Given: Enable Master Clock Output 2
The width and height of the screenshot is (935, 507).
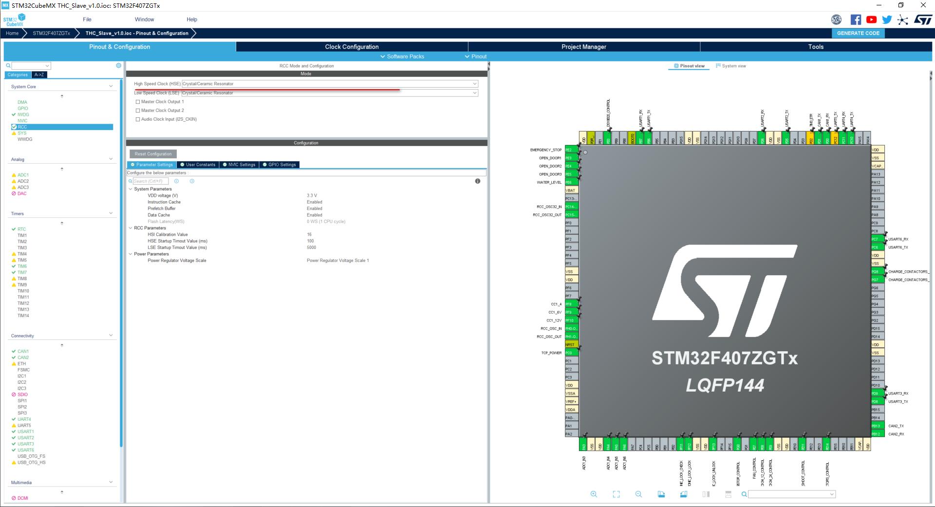Looking at the screenshot, I should tap(138, 111).
